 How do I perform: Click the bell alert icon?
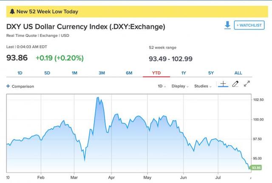12,11
